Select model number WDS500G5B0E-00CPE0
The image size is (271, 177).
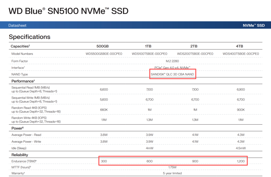pyautogui.click(x=104, y=54)
